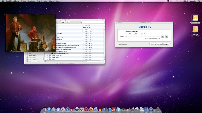The width and height of the screenshot is (202, 113).
Task: Click Open Quarantine Manager button
Action: click(x=160, y=44)
